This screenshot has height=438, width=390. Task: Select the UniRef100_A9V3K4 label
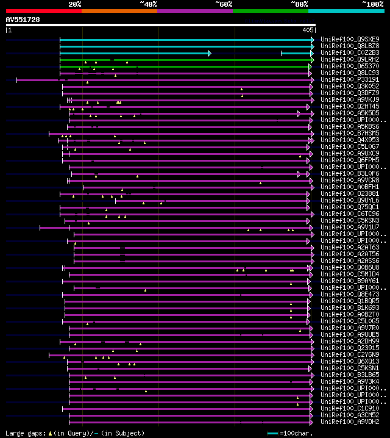pos(350,381)
